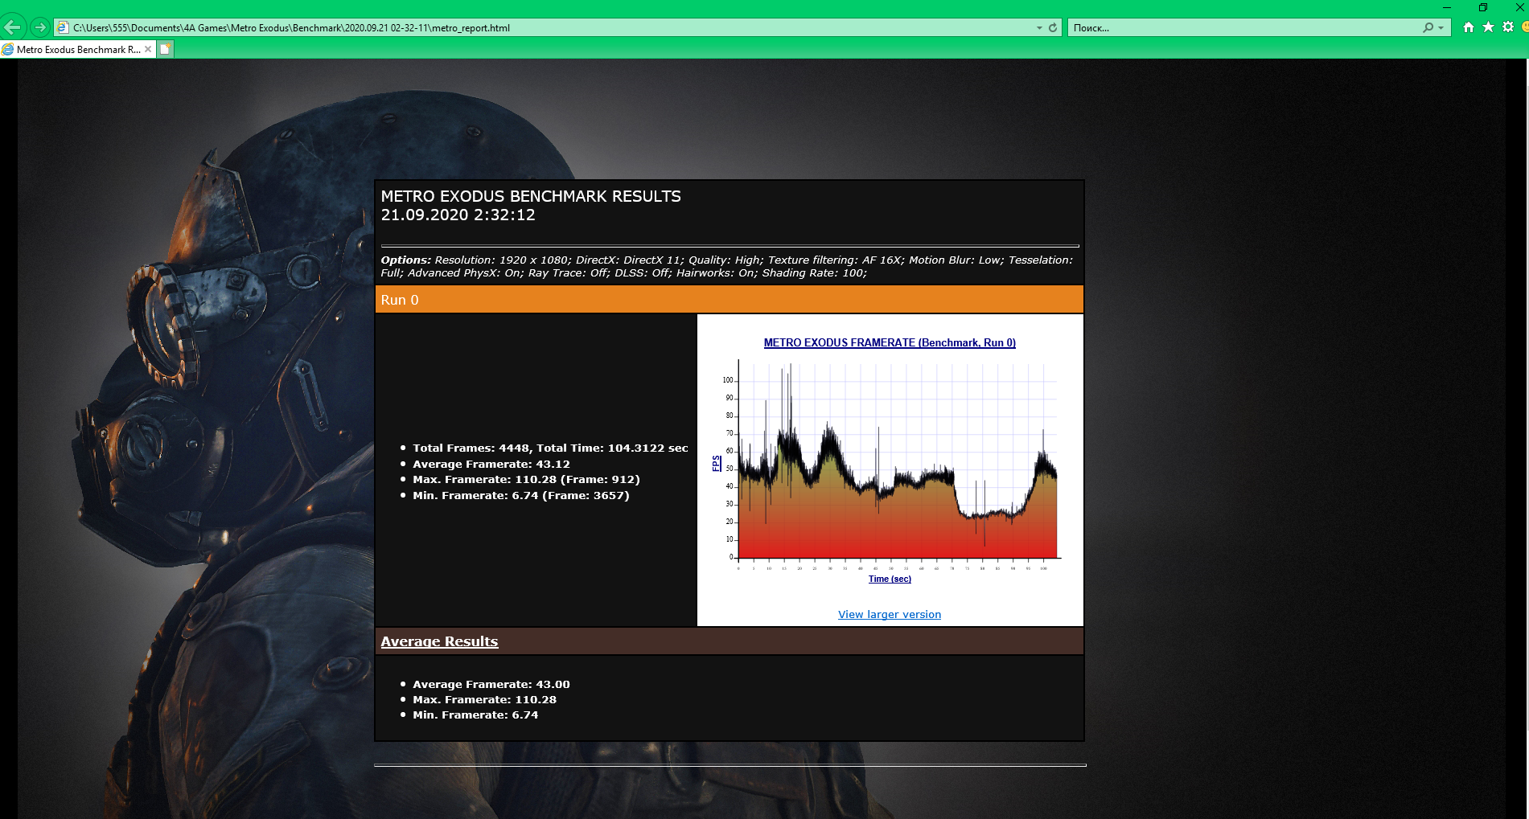The width and height of the screenshot is (1529, 819).
Task: Go forward with the browser Forward arrow
Action: (x=39, y=27)
